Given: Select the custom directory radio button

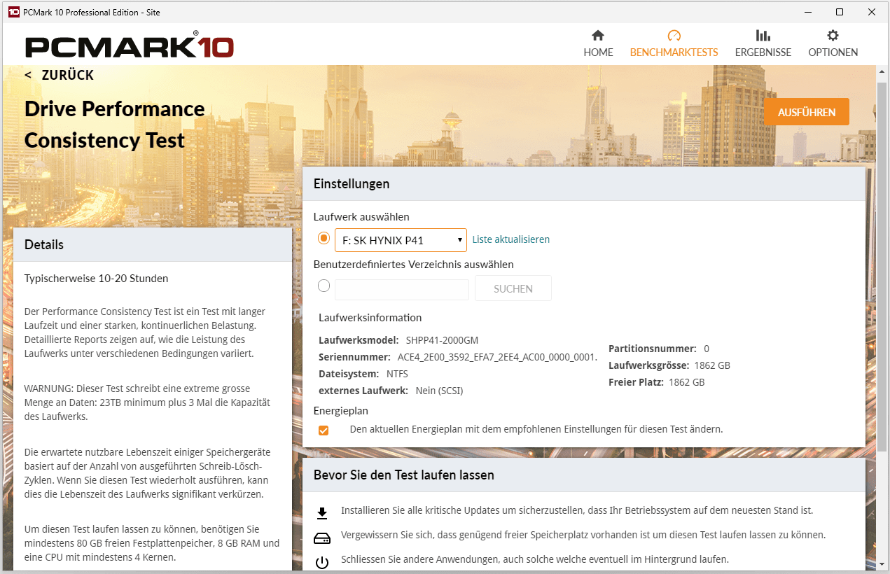Looking at the screenshot, I should 324,286.
